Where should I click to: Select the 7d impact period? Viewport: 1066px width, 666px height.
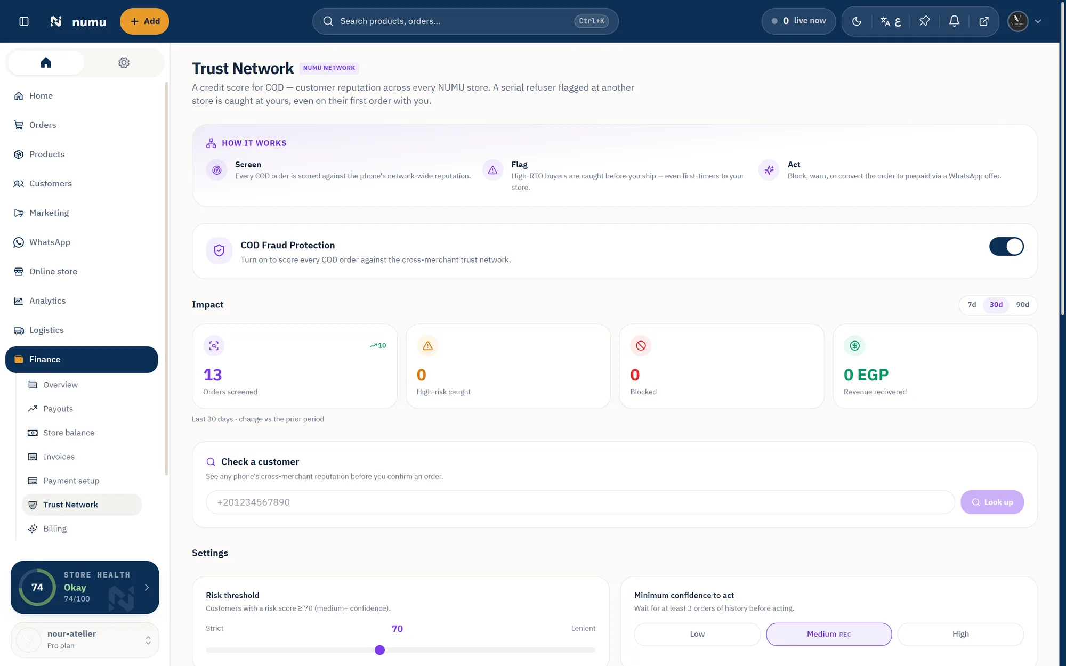point(972,305)
